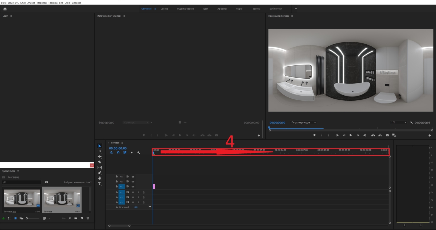Select the Готовое.jpg thumbnail
This screenshot has width=436, height=230.
click(x=22, y=199)
